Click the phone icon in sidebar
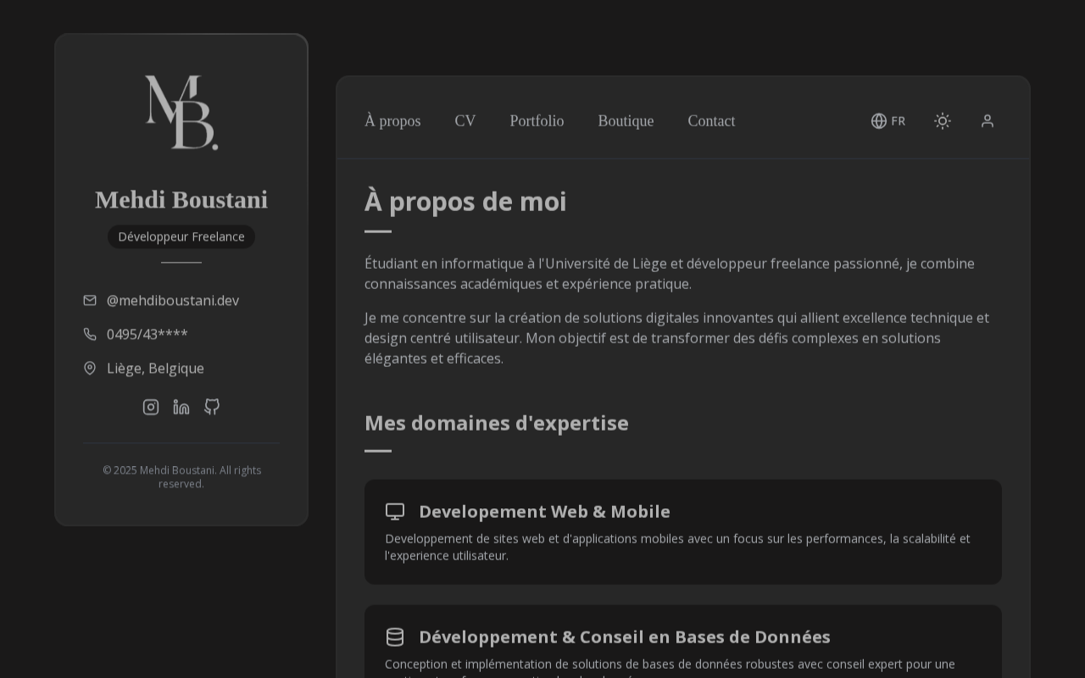 click(x=90, y=334)
